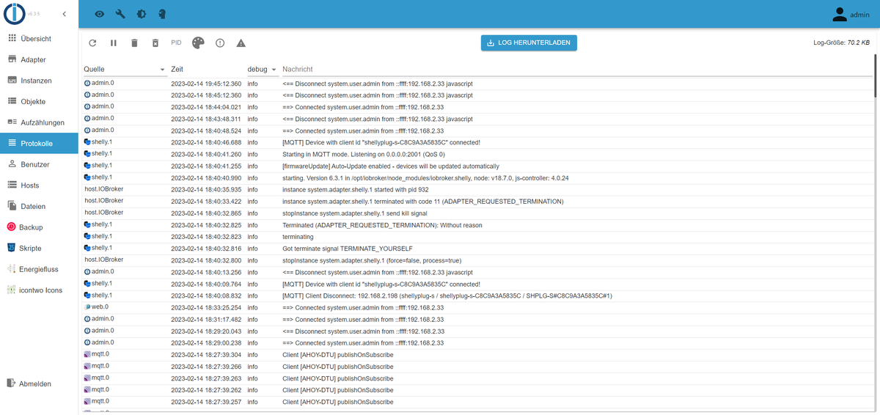Click the Aufzählungen icon

tap(12, 122)
